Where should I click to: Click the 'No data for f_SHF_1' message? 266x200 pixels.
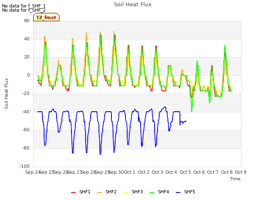point(24,6)
